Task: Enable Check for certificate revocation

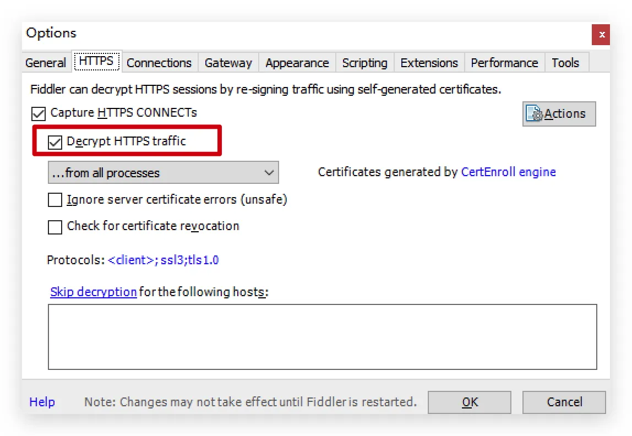Action: [55, 227]
